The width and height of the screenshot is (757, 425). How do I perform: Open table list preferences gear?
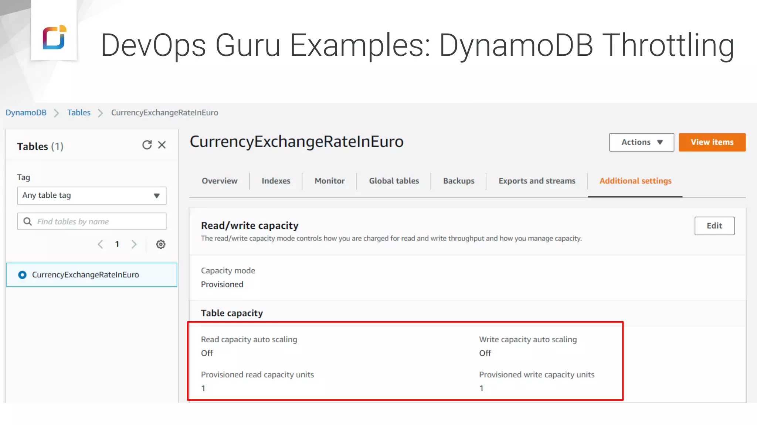pos(160,244)
